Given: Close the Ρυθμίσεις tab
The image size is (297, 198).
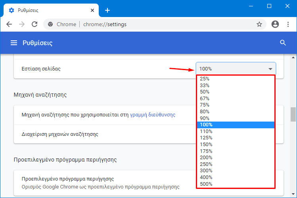Looking at the screenshot, I should click(x=92, y=10).
